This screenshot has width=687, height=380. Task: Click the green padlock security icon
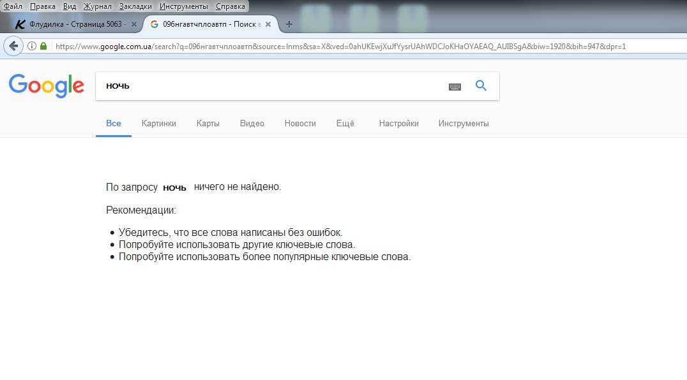43,46
